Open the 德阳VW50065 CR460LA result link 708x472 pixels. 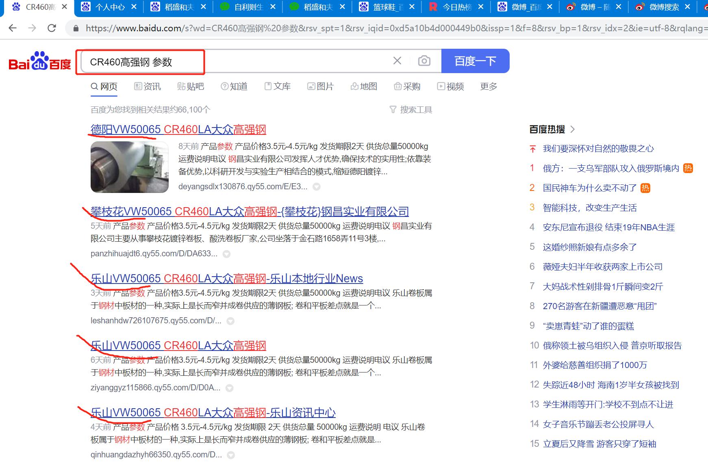pos(178,130)
